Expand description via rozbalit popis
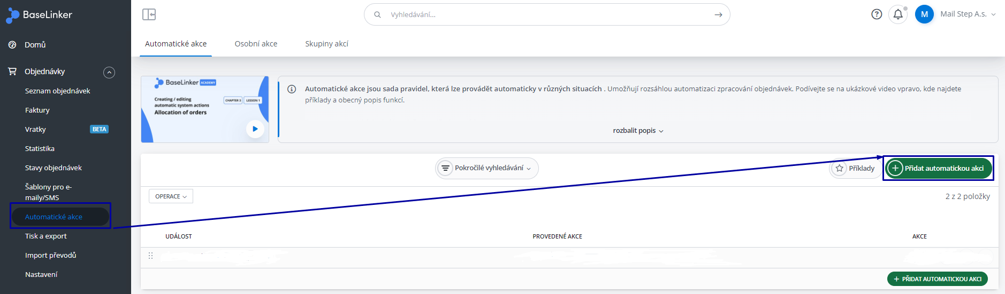 pyautogui.click(x=638, y=131)
